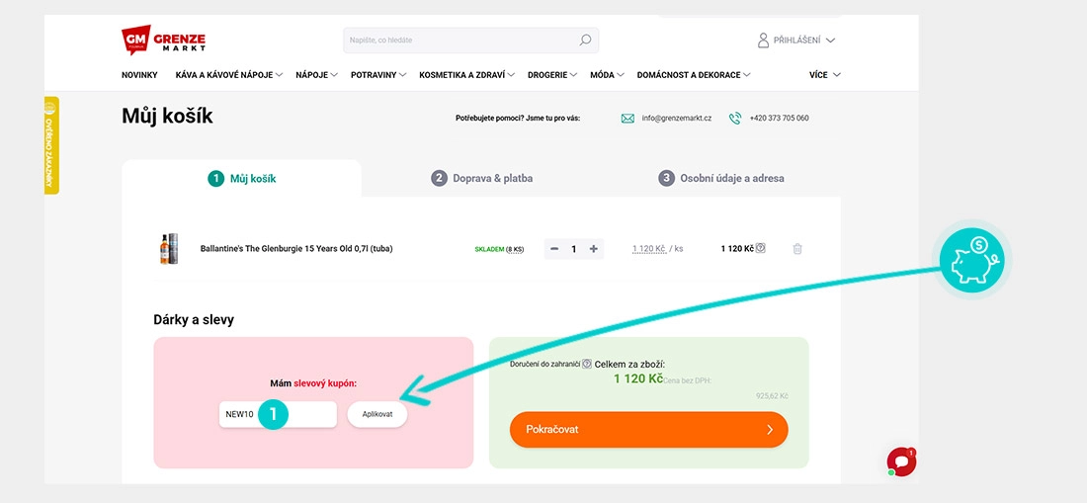Screen dimensions: 1087x503
Task: Click the search magnifier icon
Action: click(585, 41)
